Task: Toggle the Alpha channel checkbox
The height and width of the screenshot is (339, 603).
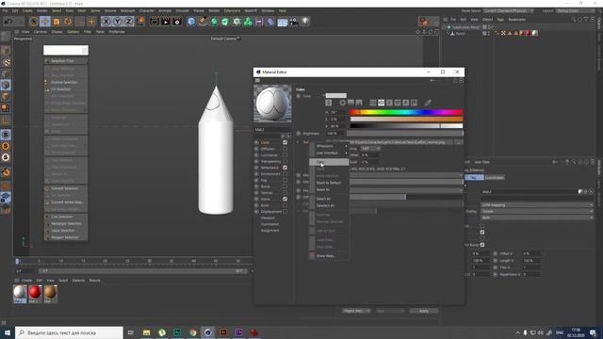Action: (x=285, y=199)
